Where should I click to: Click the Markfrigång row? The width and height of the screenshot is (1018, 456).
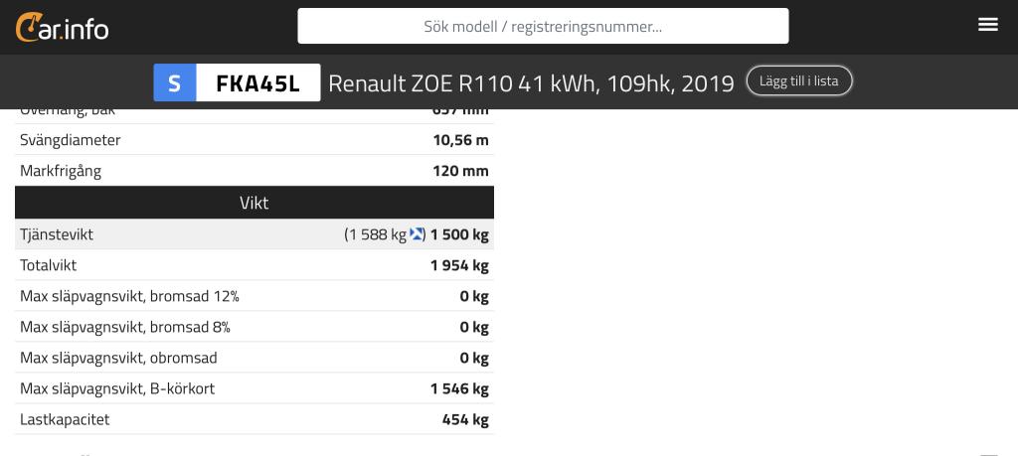coord(254,171)
